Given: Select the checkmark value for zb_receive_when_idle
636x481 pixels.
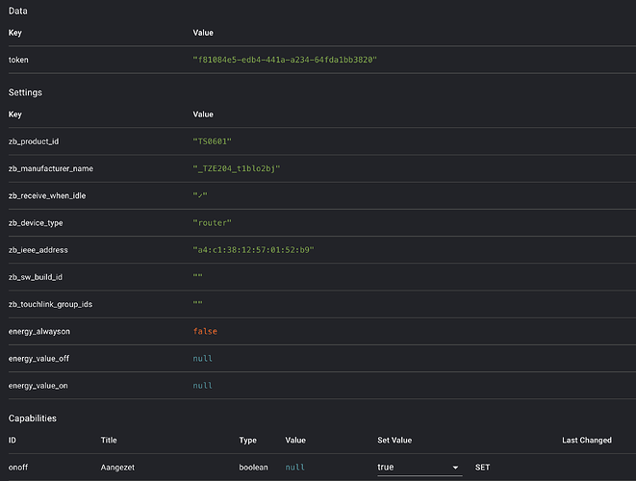Looking at the screenshot, I should [x=200, y=195].
